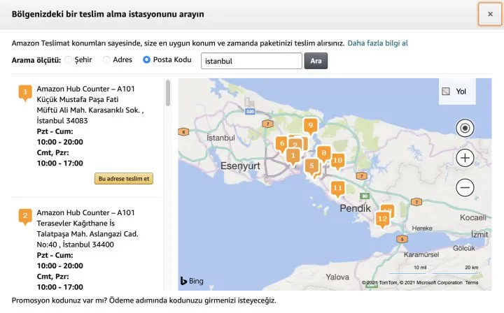Select map pin number 1
The image size is (504, 313).
click(x=293, y=156)
